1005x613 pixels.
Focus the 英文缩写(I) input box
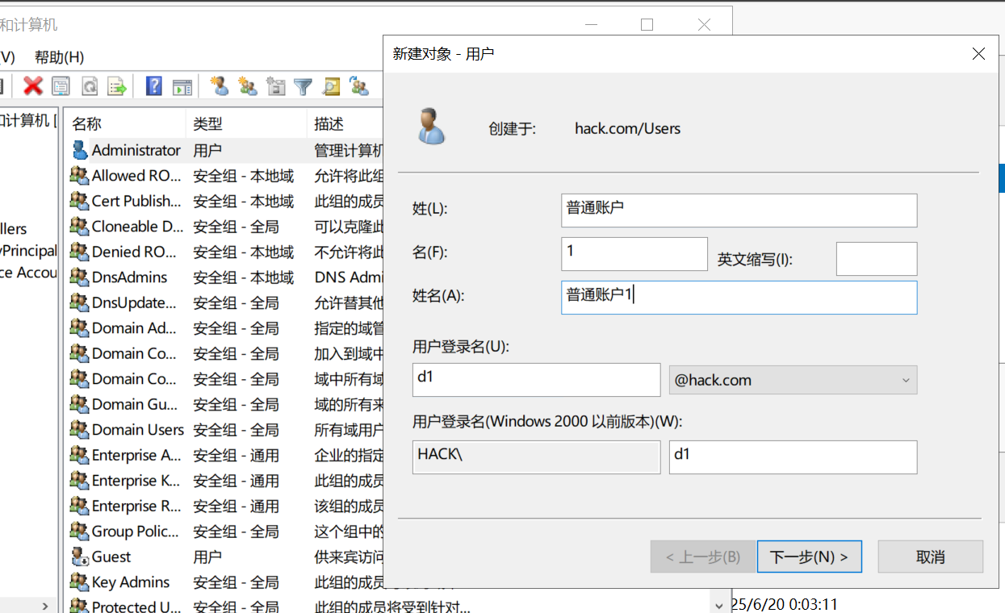coord(876,259)
